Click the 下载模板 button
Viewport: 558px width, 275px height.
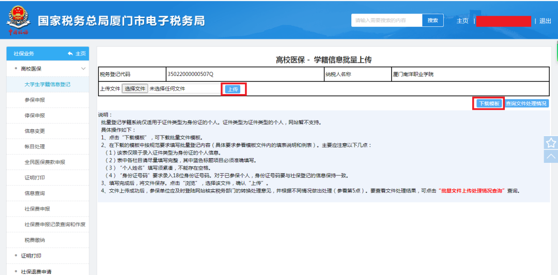coord(489,104)
